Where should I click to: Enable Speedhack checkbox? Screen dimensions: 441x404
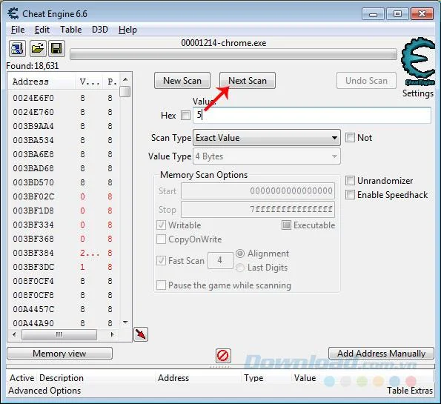350,195
